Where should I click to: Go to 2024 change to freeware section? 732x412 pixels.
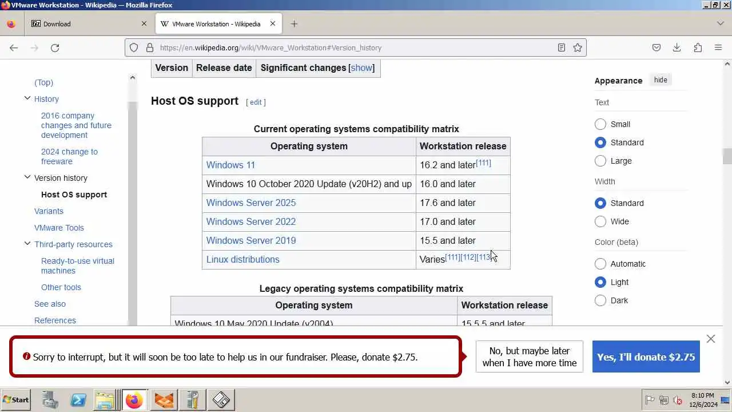69,156
